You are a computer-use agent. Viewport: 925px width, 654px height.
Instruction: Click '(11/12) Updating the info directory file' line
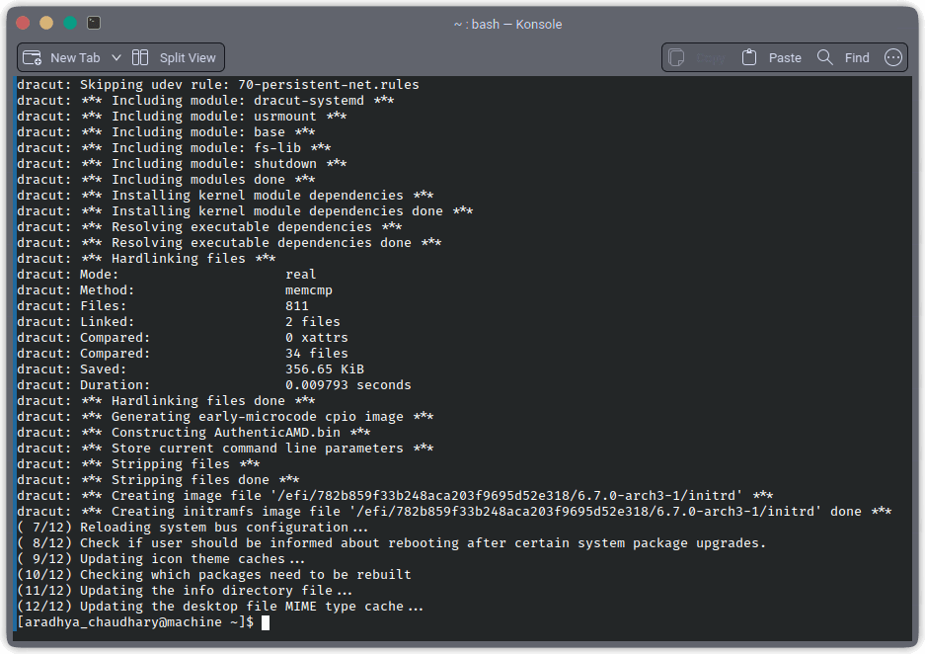click(185, 590)
